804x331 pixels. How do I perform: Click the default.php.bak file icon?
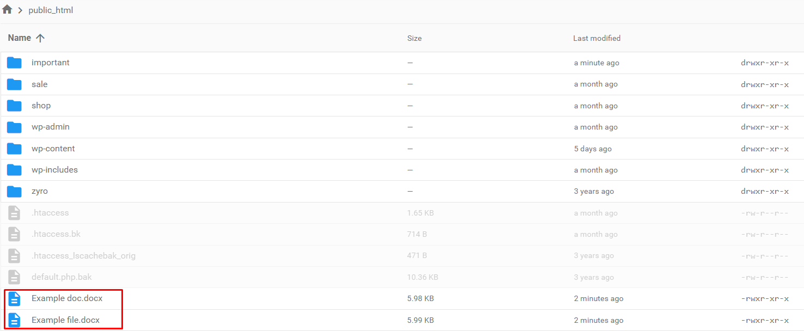pyautogui.click(x=14, y=277)
